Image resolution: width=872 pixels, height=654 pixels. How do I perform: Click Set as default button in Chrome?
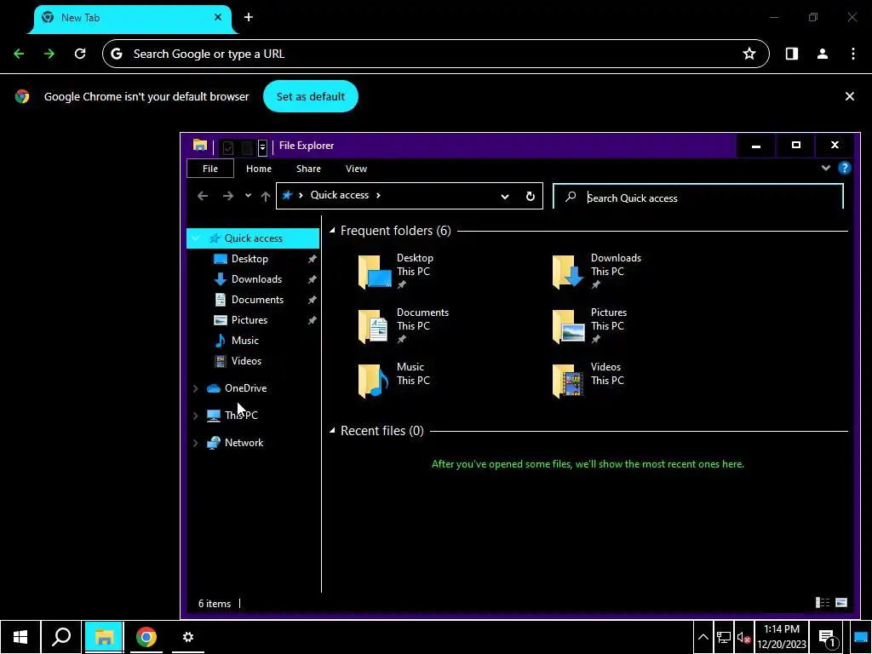click(310, 97)
